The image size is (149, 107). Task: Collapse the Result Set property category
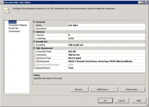(34, 42)
